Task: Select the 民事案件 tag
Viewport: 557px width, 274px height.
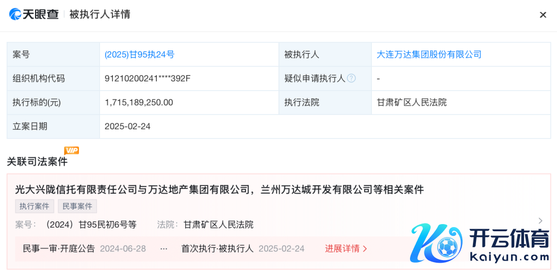Action: 77,206
